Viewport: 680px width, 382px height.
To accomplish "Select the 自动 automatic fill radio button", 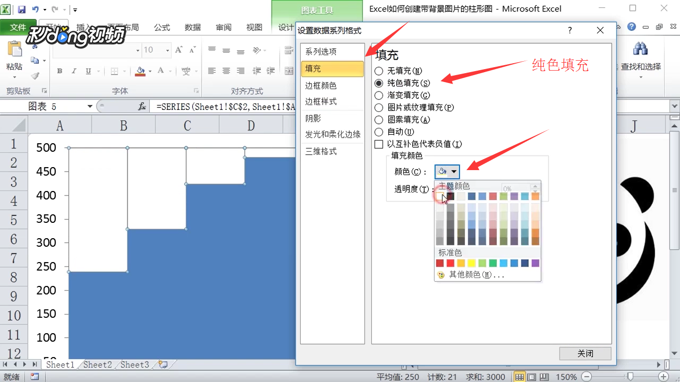I will (x=379, y=132).
